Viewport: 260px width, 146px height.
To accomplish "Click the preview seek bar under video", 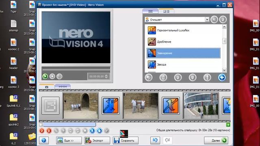I will pos(76,70).
